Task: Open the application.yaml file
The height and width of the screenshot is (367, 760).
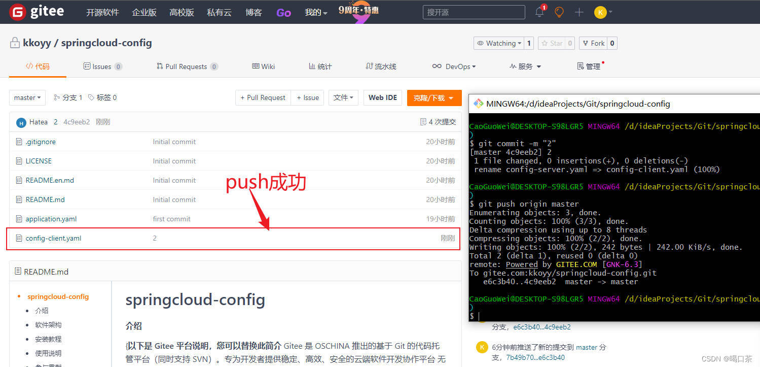Action: tap(51, 219)
